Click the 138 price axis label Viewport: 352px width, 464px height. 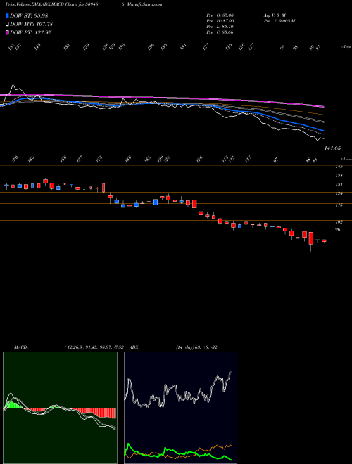click(339, 176)
